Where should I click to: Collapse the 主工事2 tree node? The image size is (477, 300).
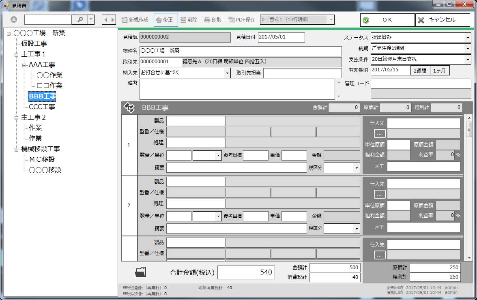(x=16, y=118)
